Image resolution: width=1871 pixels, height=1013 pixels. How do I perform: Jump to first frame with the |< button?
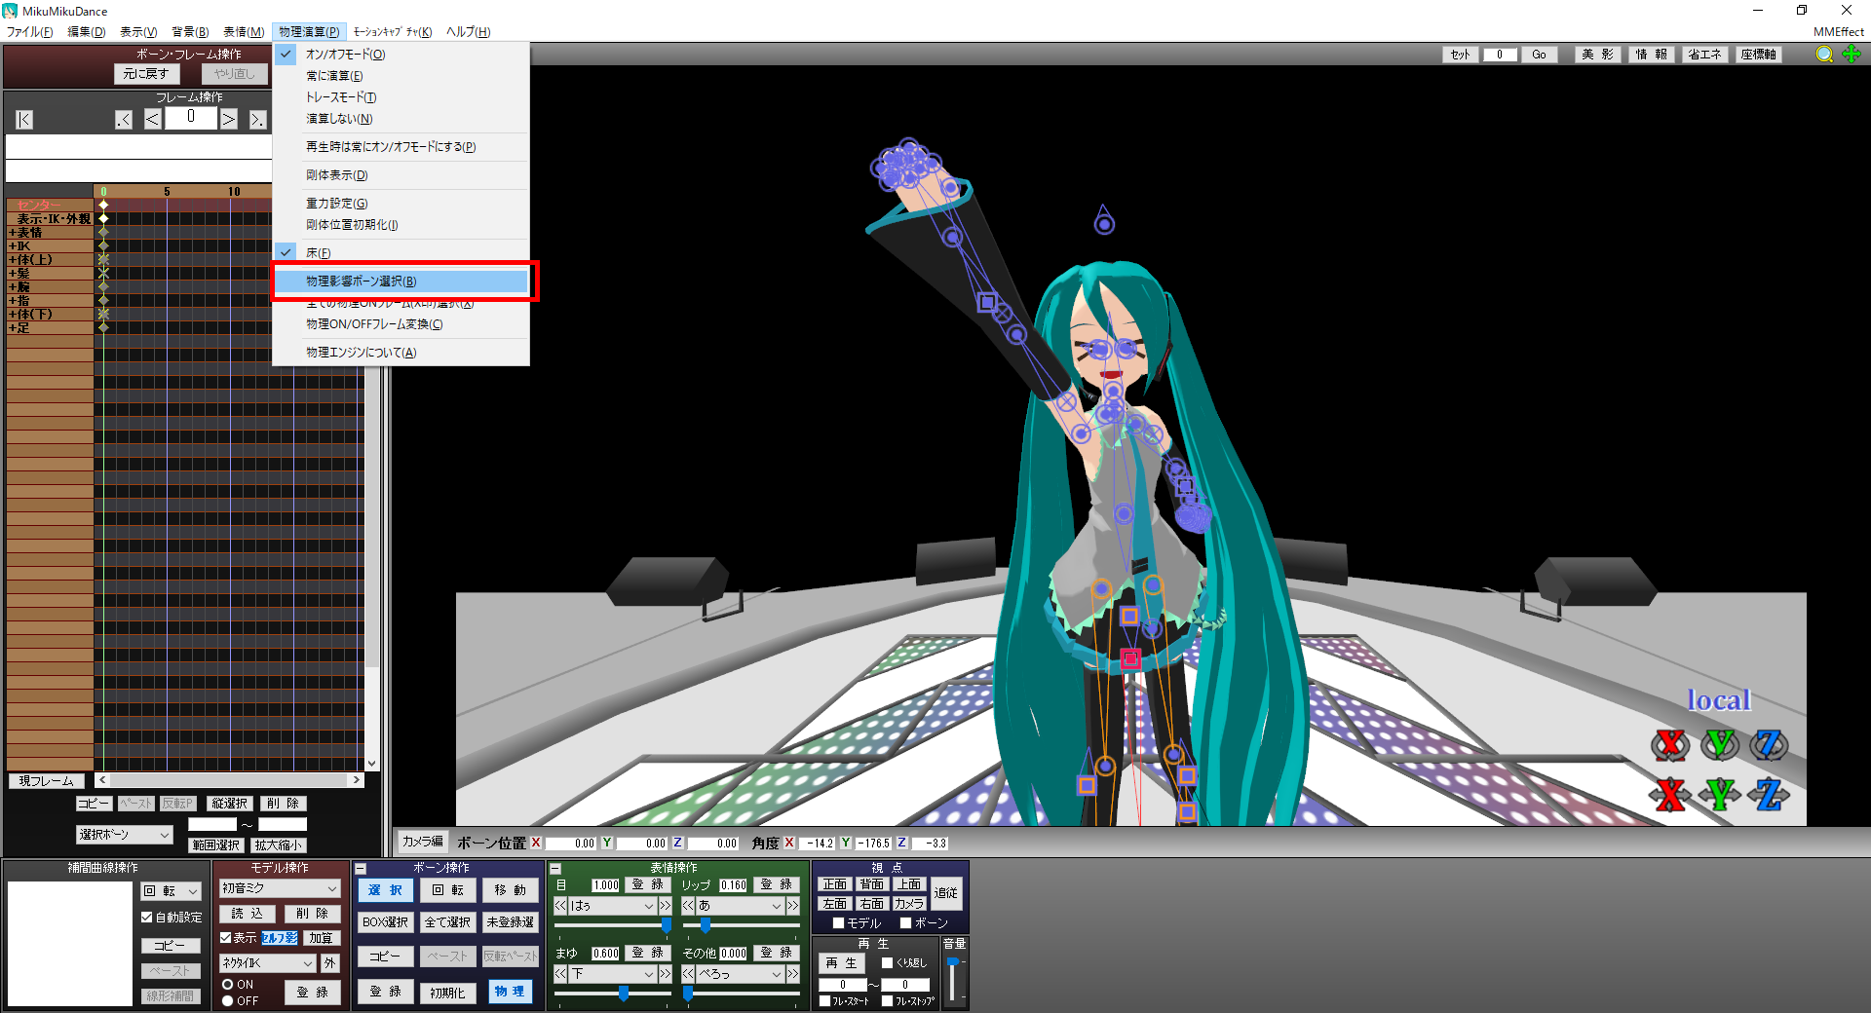click(x=24, y=119)
